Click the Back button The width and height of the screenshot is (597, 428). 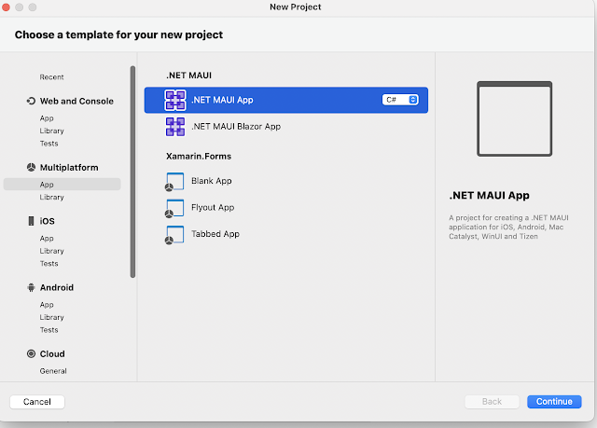tap(492, 402)
